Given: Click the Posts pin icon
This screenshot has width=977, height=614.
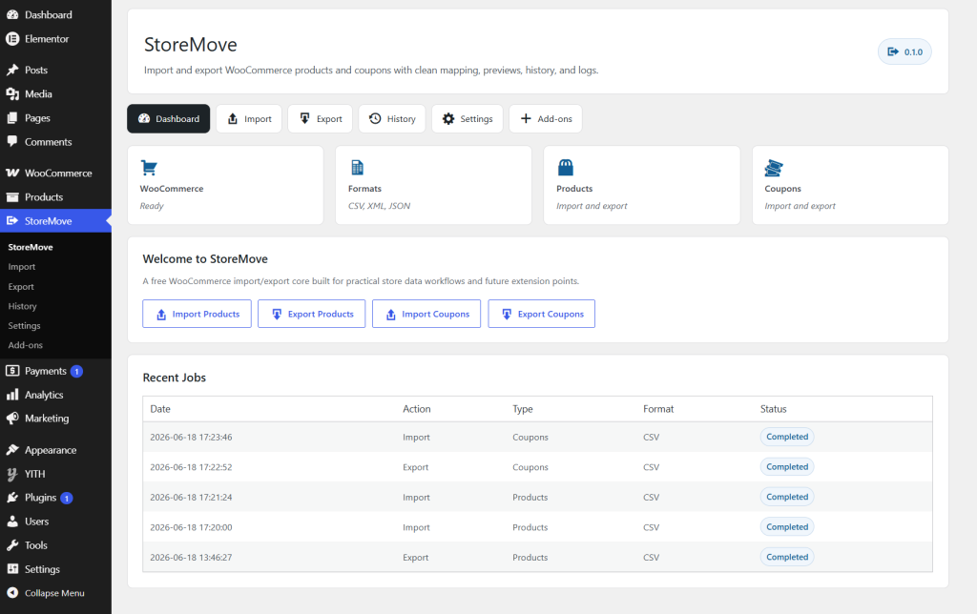Looking at the screenshot, I should pyautogui.click(x=12, y=70).
